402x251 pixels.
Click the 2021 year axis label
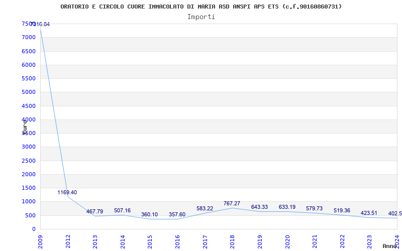pos(315,240)
